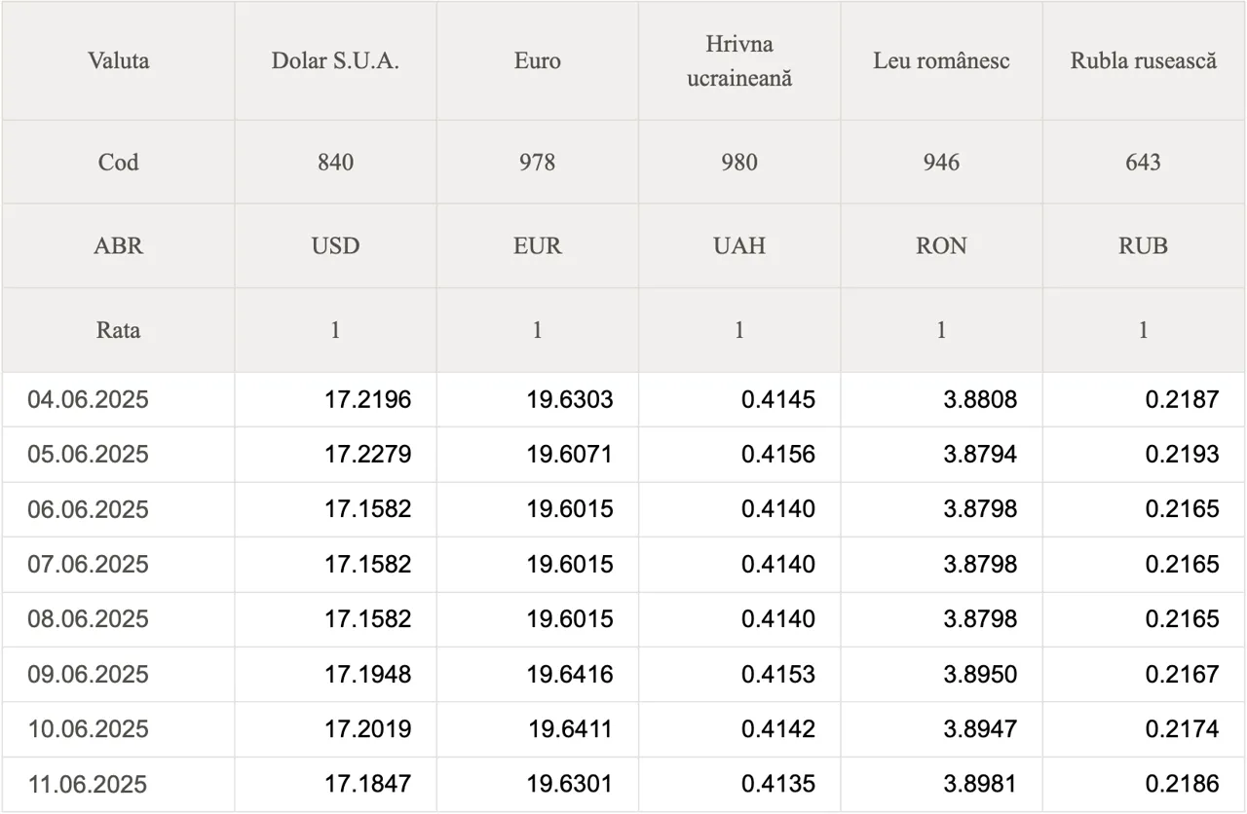The image size is (1247, 814).
Task: Select the Leu românesc header cell
Action: coord(941,60)
